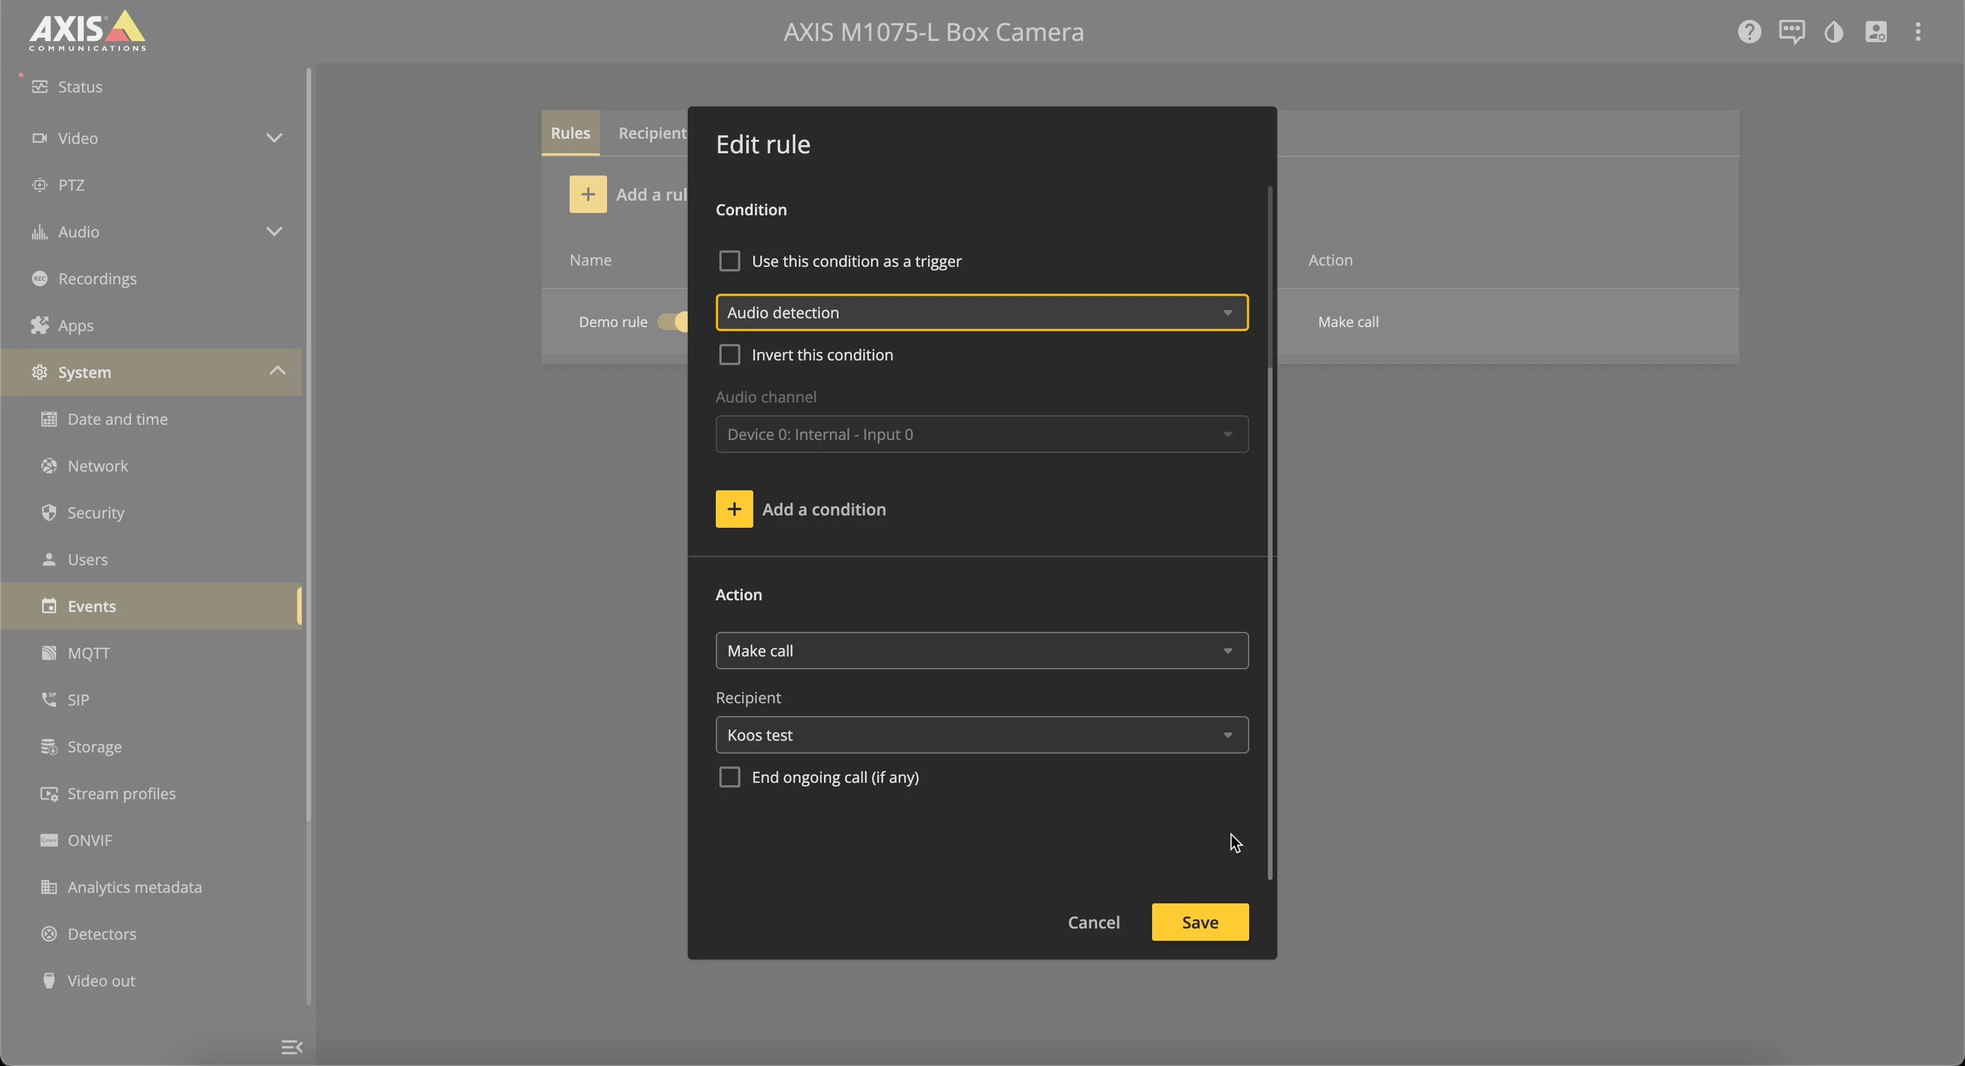Open the Audio detection condition dropdown
The width and height of the screenshot is (1965, 1066).
tap(982, 313)
